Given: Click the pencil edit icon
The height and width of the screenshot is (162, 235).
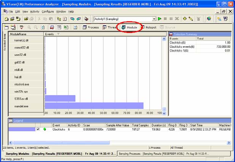Looking at the screenshot, I should pos(191,19).
